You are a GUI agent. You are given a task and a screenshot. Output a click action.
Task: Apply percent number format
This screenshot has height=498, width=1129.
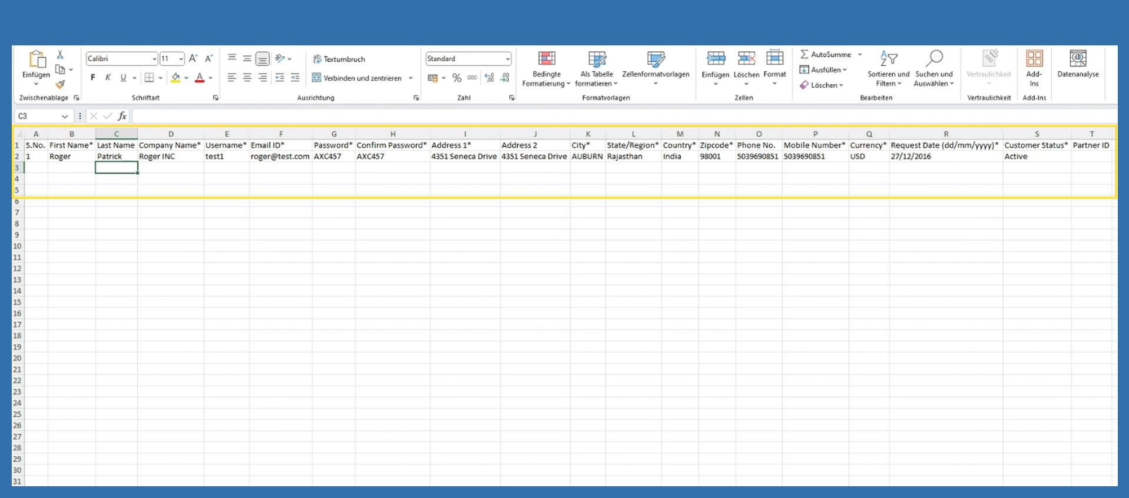456,78
